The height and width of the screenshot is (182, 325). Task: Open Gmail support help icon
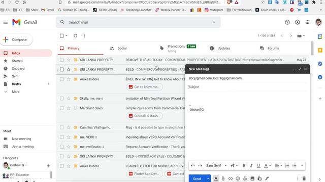[x=287, y=22]
